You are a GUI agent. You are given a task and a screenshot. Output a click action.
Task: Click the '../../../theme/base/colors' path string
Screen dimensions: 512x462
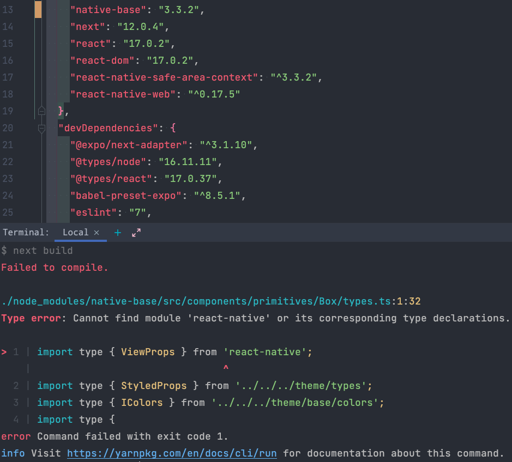point(295,403)
